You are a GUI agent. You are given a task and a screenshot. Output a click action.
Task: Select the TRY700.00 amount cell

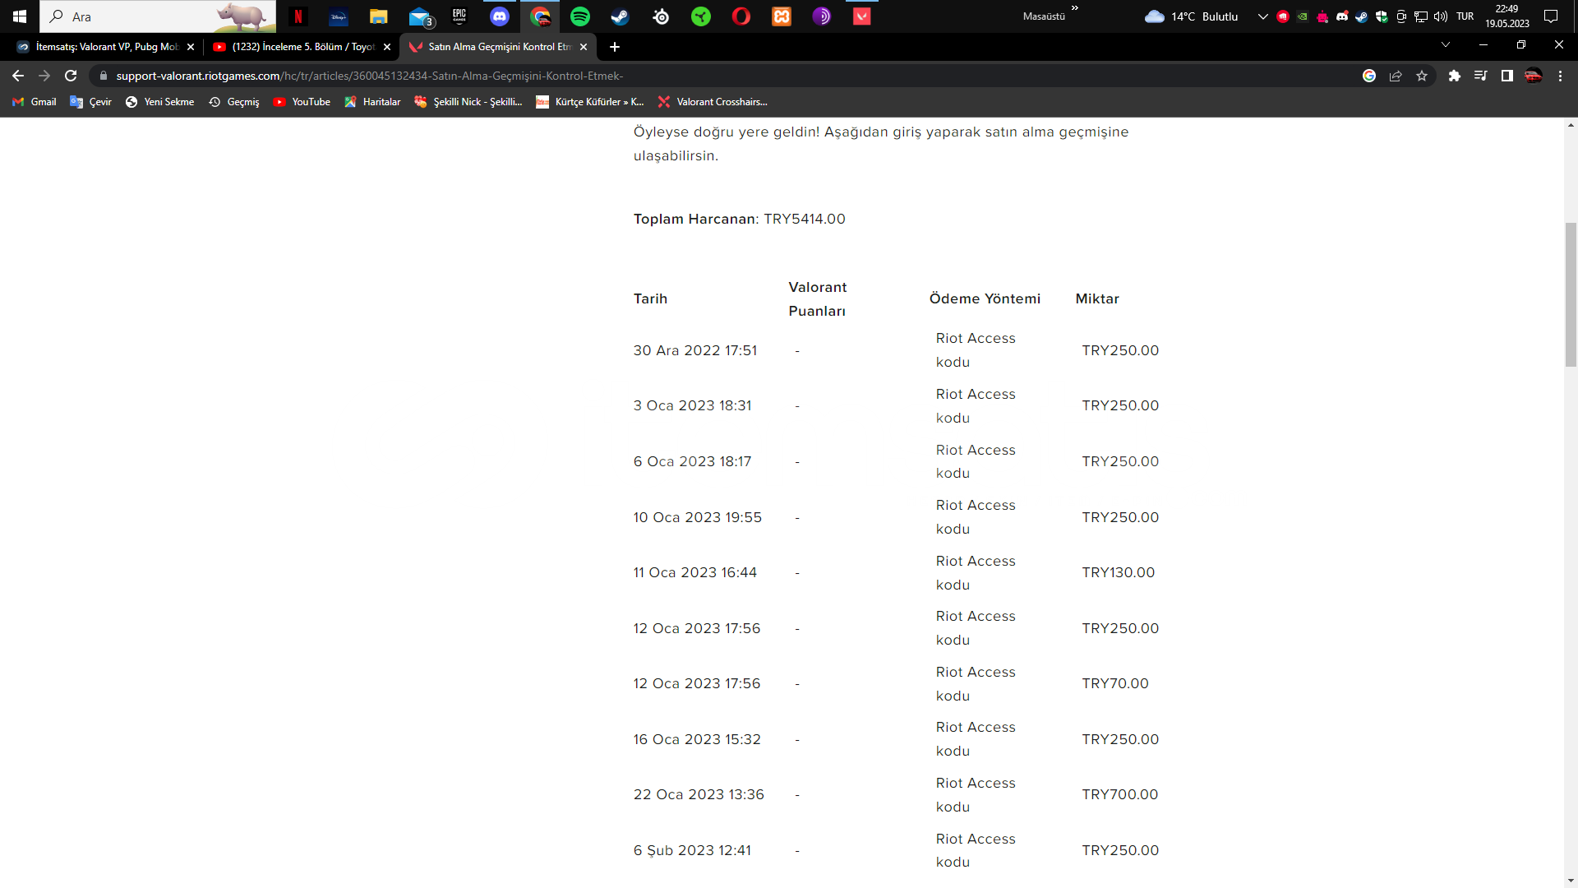tap(1119, 794)
